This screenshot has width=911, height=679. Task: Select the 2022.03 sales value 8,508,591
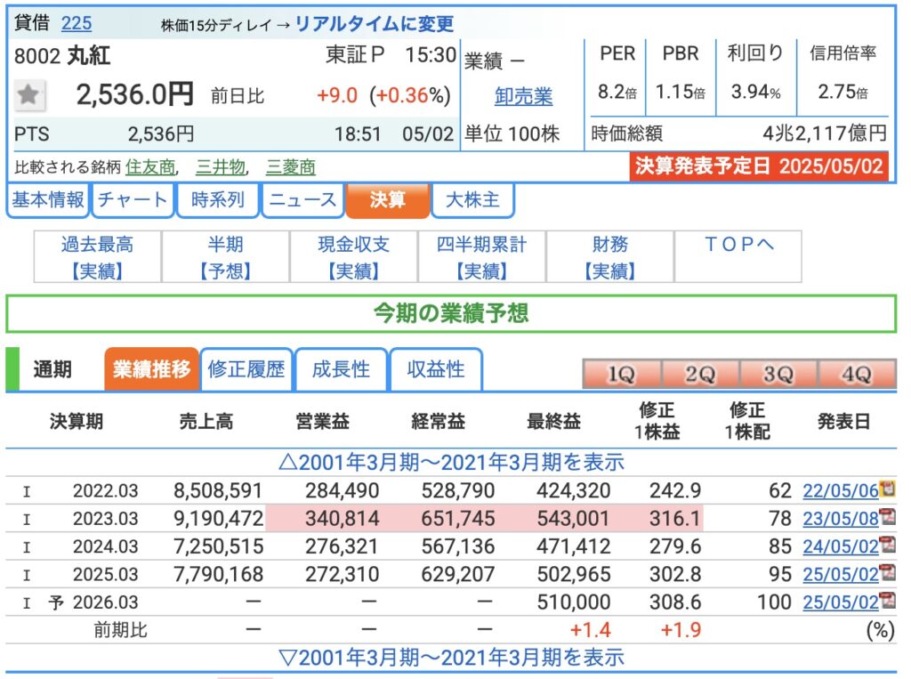pyautogui.click(x=218, y=490)
